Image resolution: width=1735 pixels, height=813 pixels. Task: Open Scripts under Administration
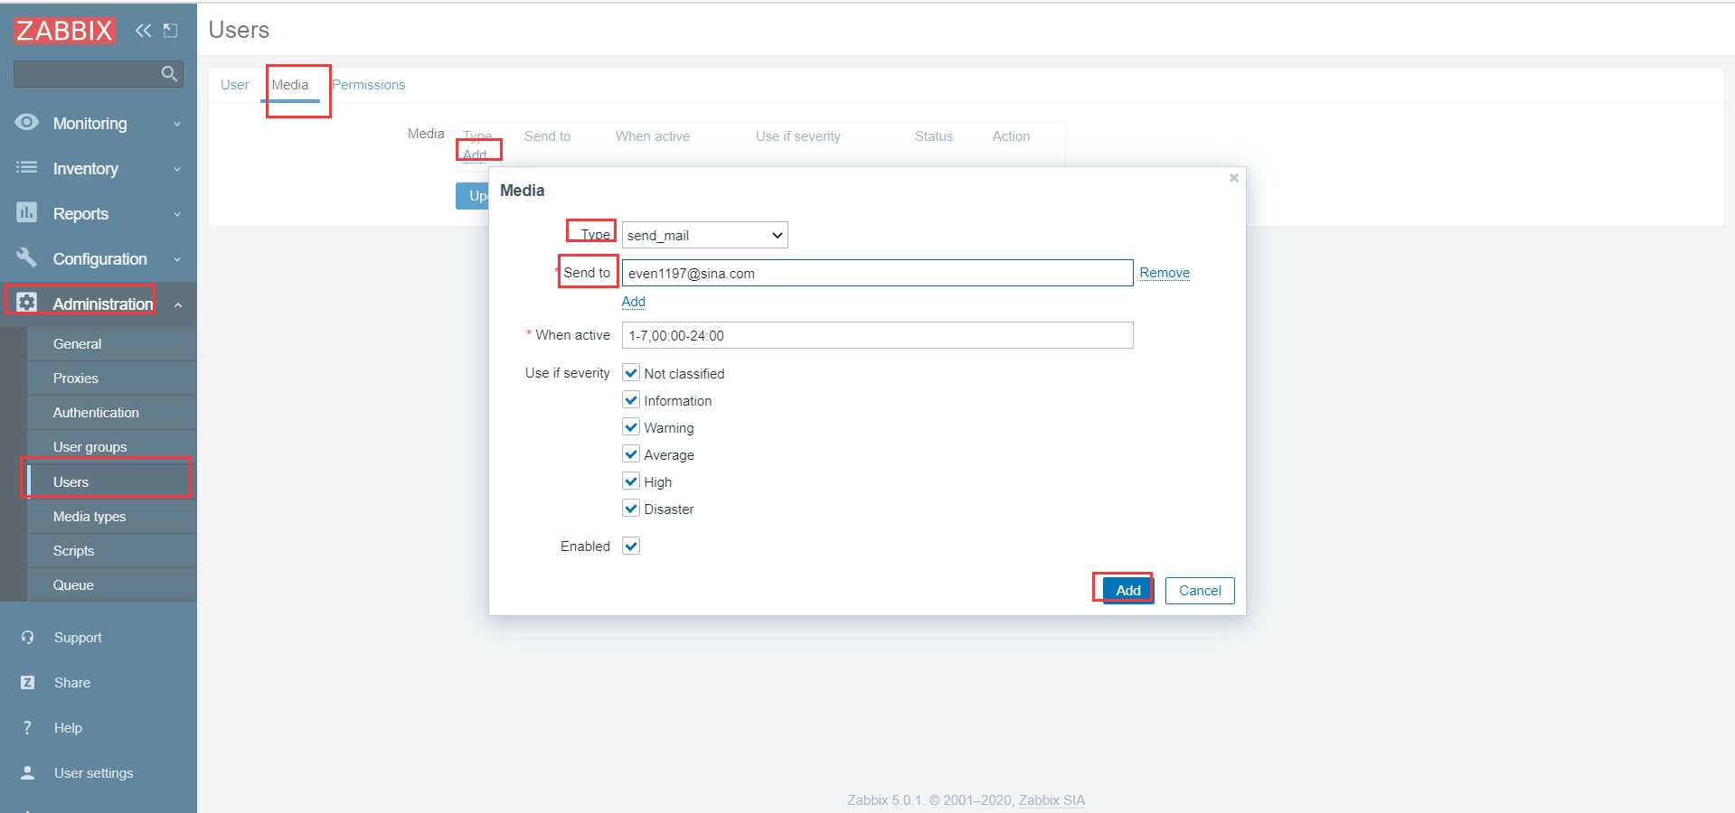pyautogui.click(x=112, y=551)
